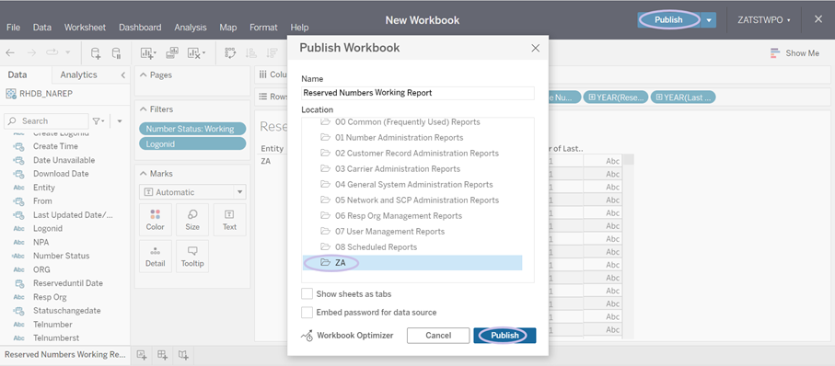835x366 pixels.
Task: Click the Text mark card
Action: pyautogui.click(x=229, y=220)
